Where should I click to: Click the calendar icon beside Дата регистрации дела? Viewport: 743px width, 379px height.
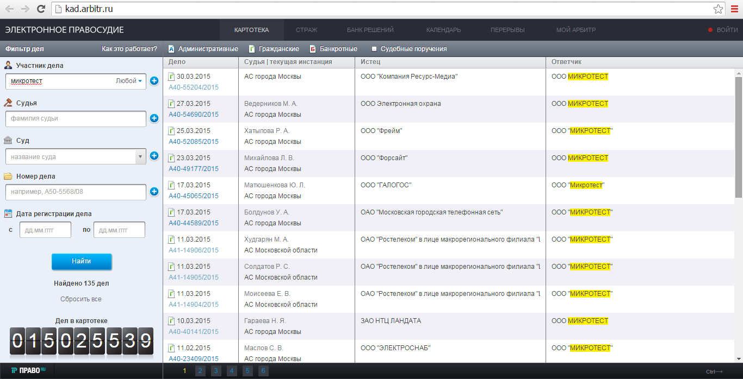[x=8, y=213]
